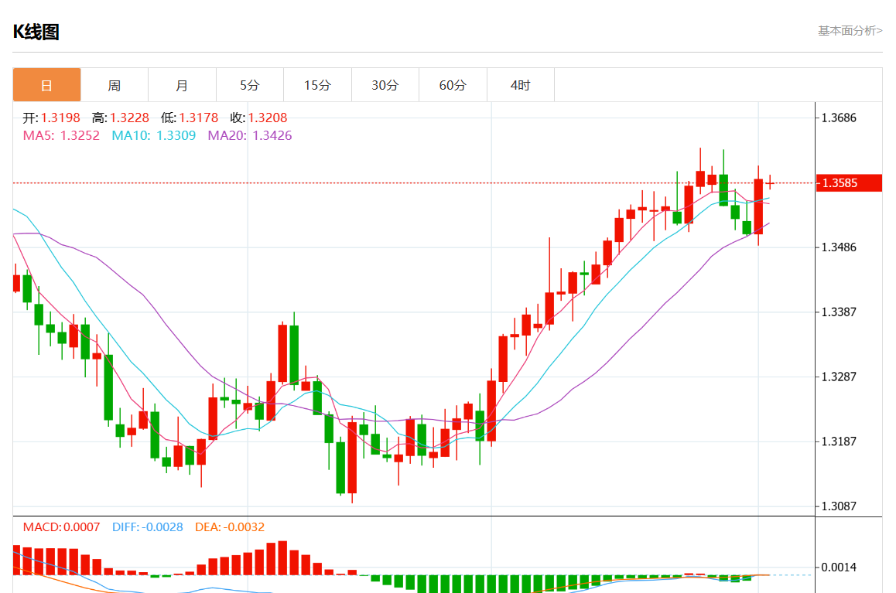This screenshot has width=896, height=593.
Task: Select the 日 daily chart tab
Action: tap(47, 85)
